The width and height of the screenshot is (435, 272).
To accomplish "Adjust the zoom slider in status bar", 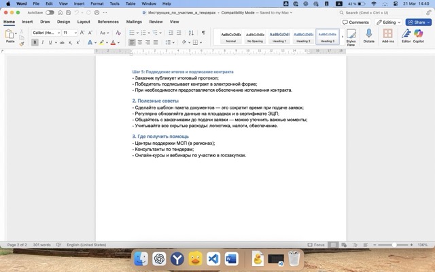I will point(395,245).
